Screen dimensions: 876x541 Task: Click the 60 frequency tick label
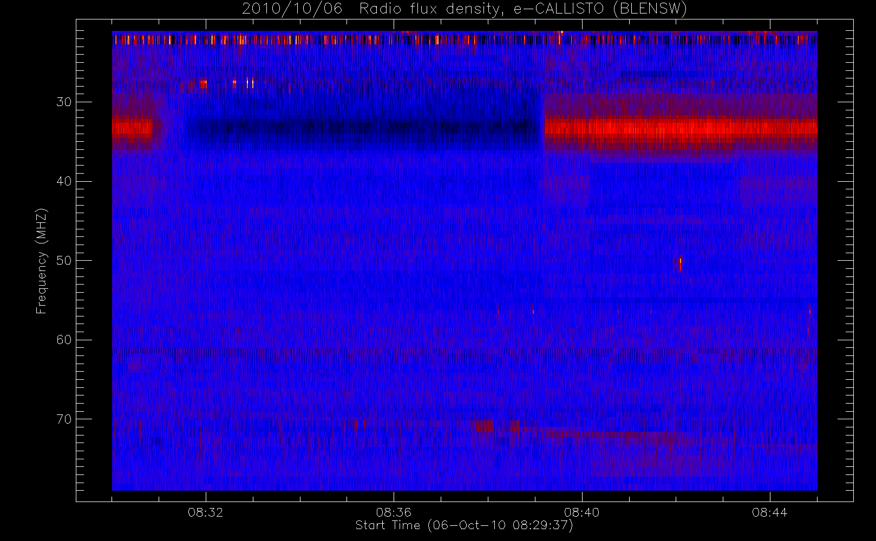pos(64,340)
